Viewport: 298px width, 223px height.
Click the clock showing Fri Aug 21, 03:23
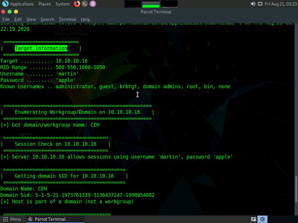pos(281,4)
